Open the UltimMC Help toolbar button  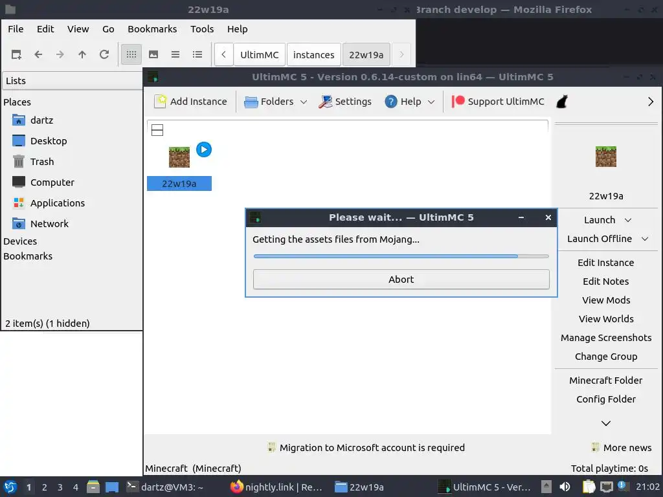point(403,102)
